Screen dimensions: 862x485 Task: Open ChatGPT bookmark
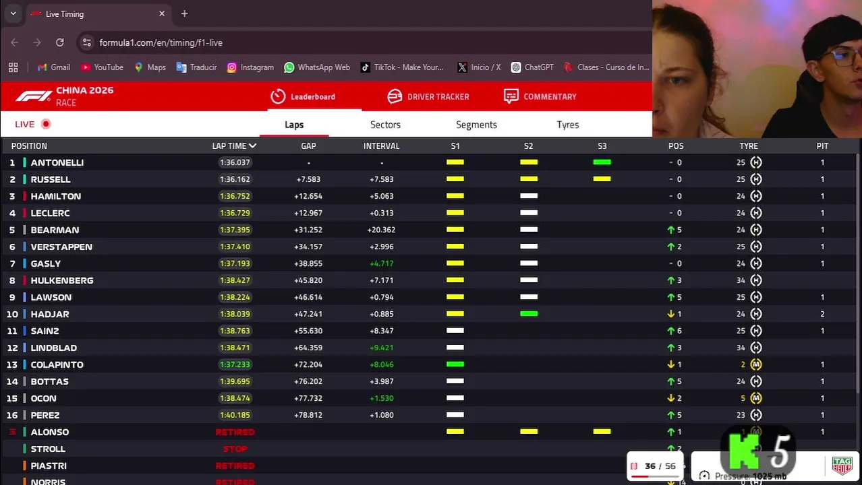click(532, 67)
